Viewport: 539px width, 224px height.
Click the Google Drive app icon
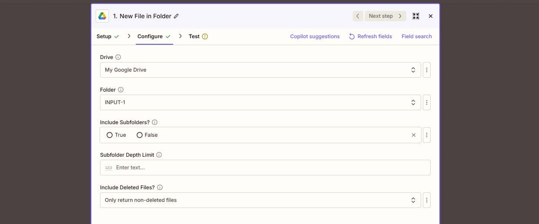102,16
